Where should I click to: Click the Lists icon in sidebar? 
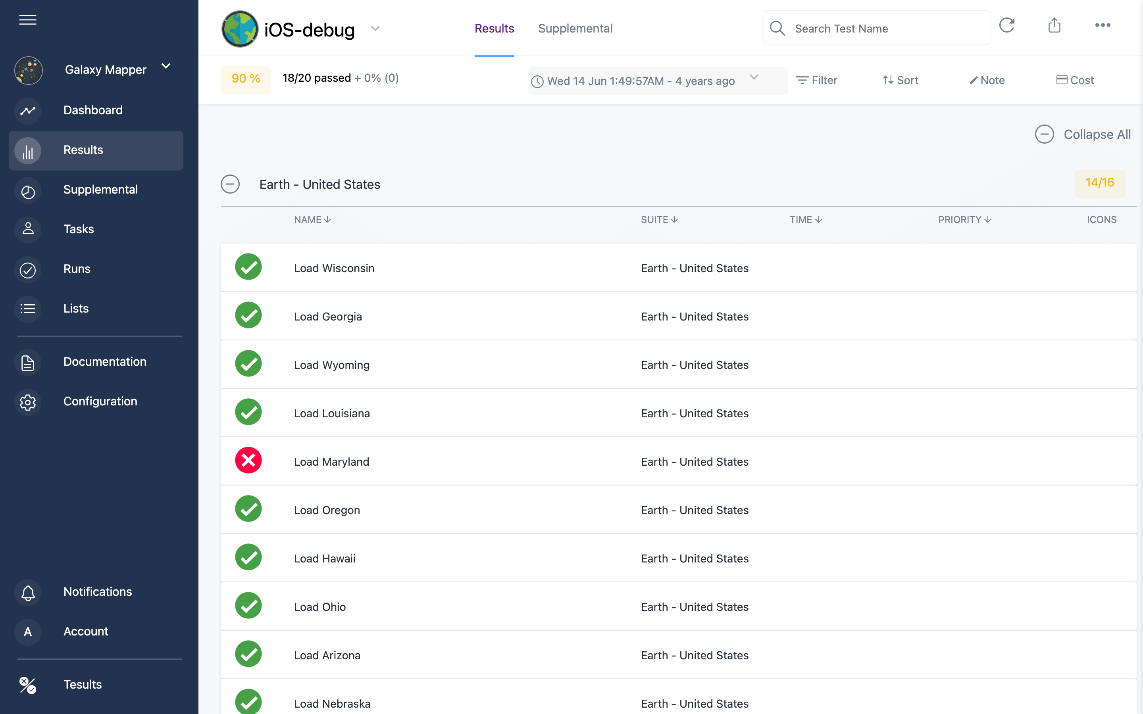tap(27, 309)
